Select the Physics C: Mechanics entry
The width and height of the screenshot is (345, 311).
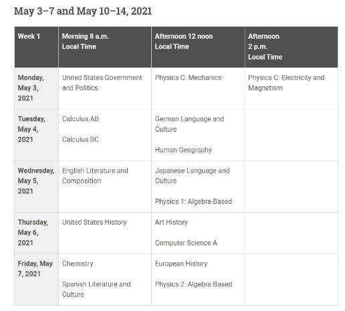[188, 78]
